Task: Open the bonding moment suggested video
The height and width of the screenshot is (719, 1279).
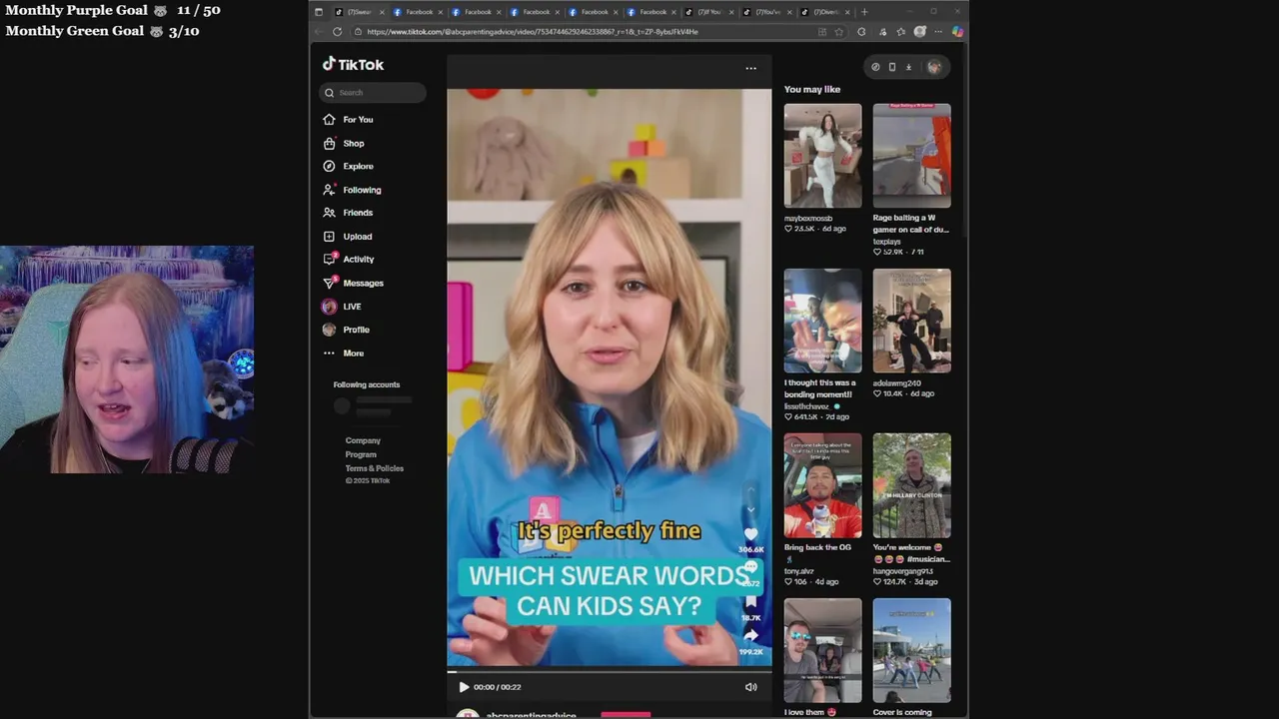Action: [822, 321]
